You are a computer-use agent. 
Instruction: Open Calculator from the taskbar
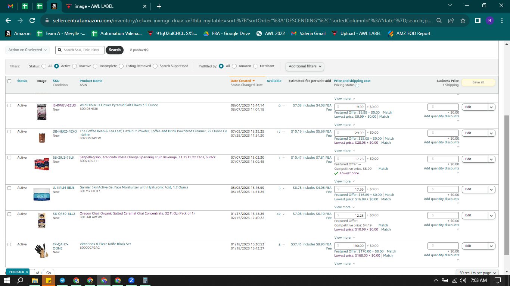tap(145, 280)
